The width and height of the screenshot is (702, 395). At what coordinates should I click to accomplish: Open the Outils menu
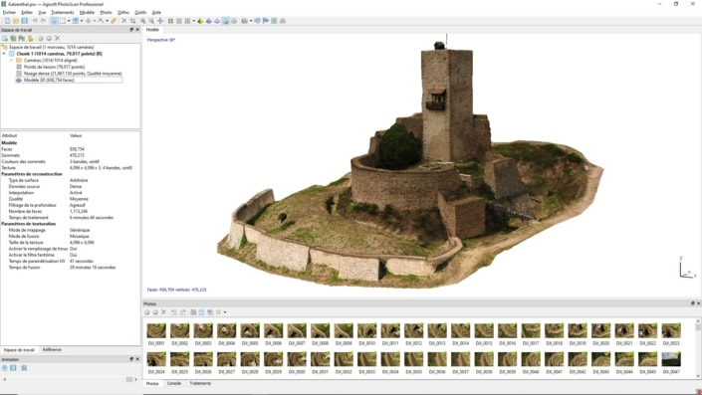(140, 12)
